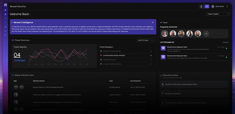Click Office app icon in Jacob Anderson row
The height and width of the screenshot is (114, 235).
click(16, 95)
